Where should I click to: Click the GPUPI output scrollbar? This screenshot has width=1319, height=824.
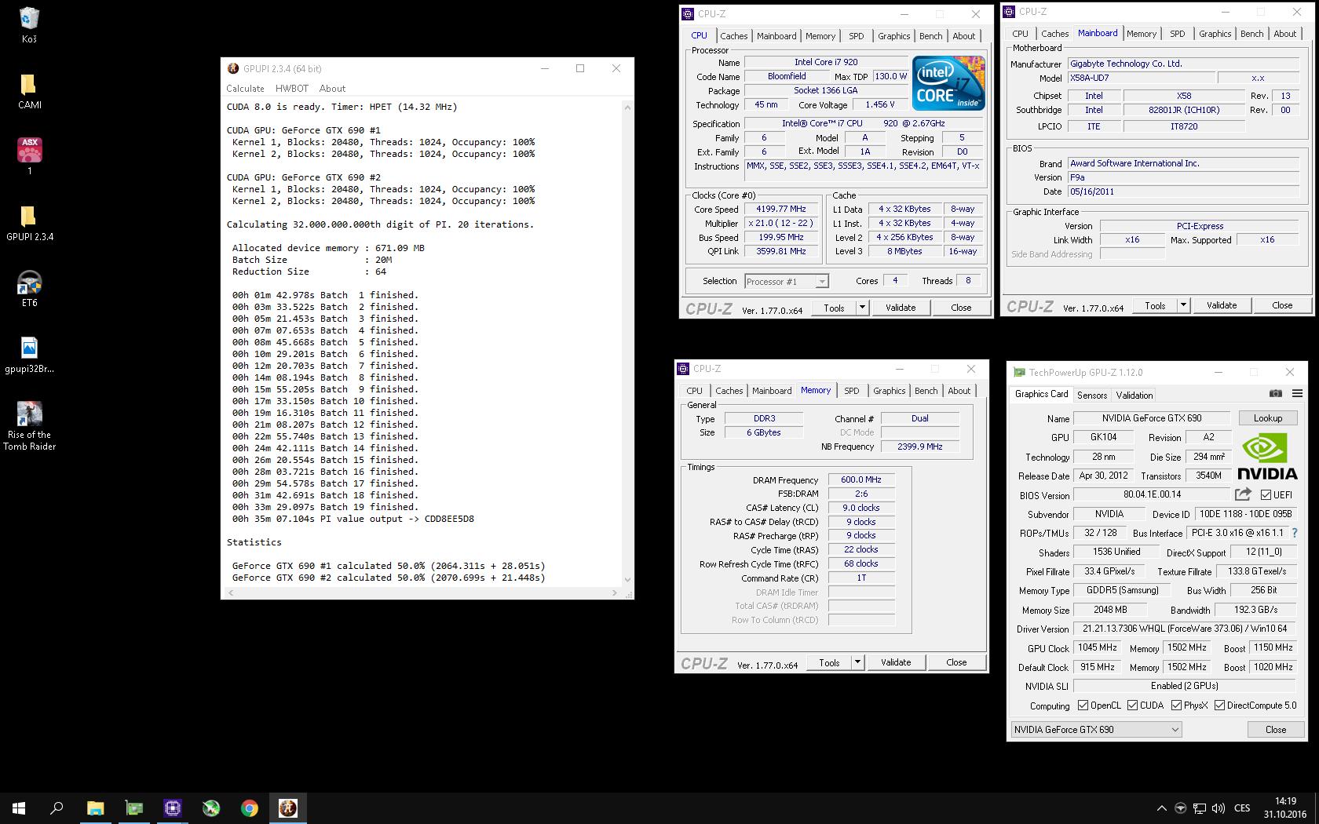coord(627,343)
